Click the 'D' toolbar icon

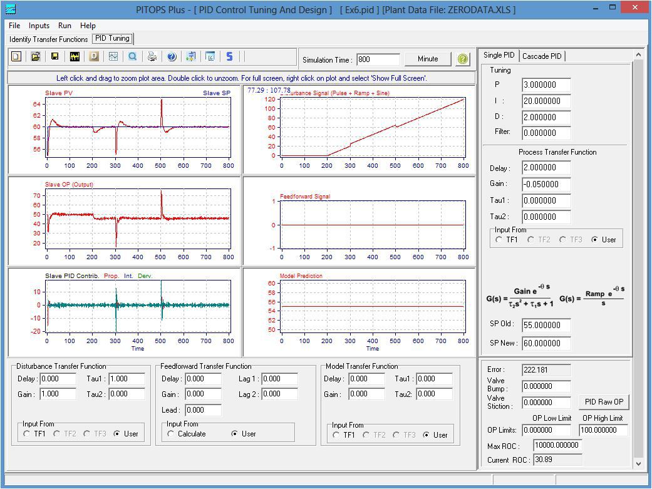[94, 56]
